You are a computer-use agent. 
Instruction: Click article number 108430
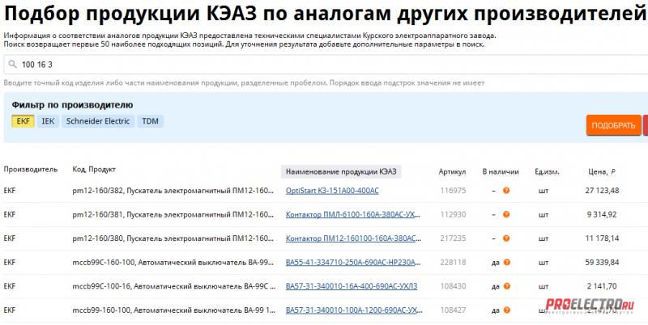pos(453,286)
